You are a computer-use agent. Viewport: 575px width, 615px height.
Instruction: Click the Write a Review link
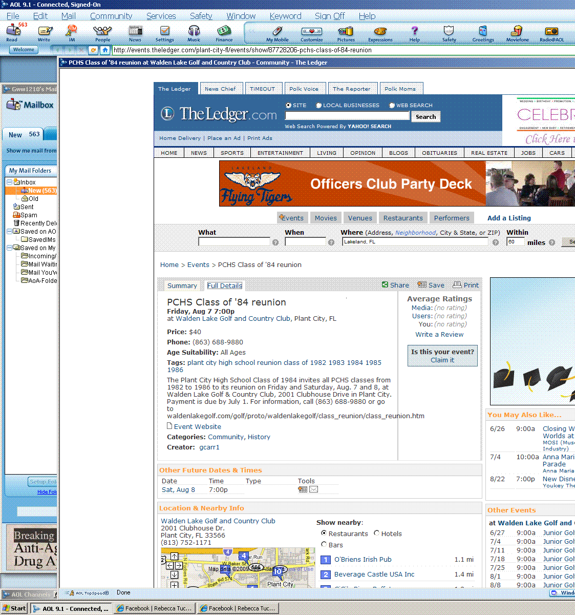click(x=439, y=334)
